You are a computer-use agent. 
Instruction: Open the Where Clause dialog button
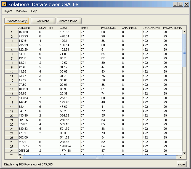(69, 21)
